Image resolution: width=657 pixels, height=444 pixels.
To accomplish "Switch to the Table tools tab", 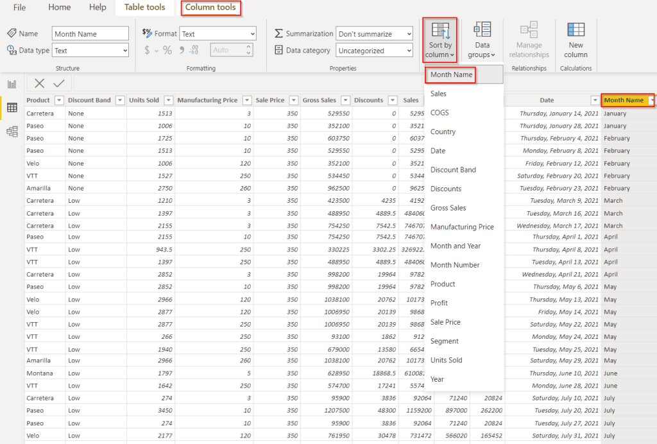I will [x=144, y=7].
